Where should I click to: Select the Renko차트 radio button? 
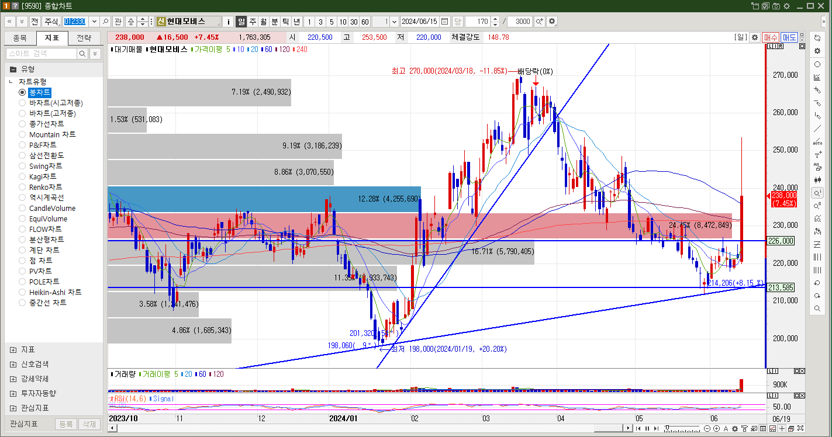(22, 187)
